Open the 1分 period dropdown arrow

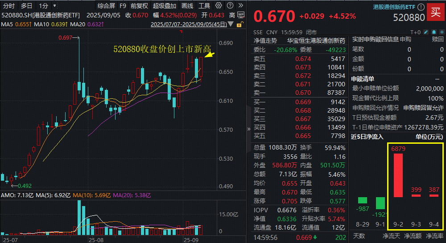point(54,6)
